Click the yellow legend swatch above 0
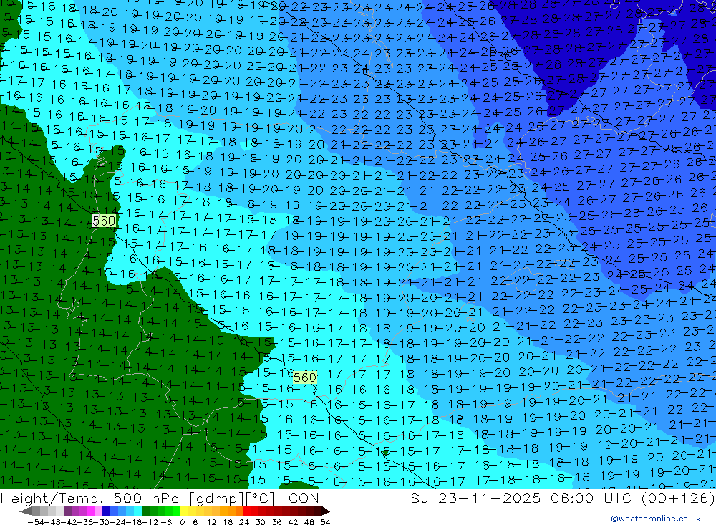Screen dimensions: 716x525 pos(185,511)
